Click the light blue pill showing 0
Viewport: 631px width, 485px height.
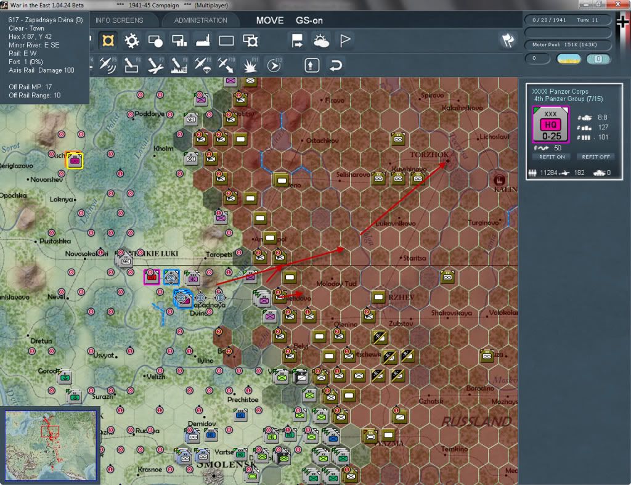[x=598, y=59]
